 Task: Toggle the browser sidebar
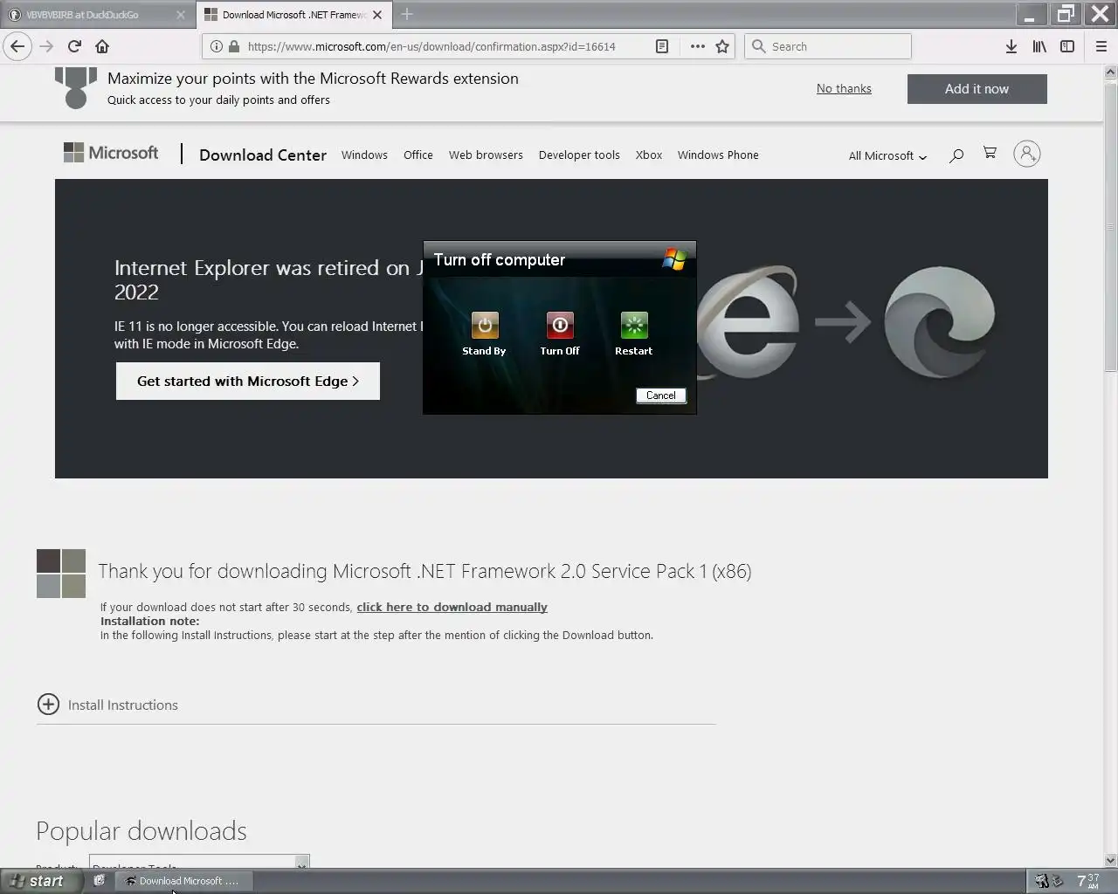coord(1067,46)
